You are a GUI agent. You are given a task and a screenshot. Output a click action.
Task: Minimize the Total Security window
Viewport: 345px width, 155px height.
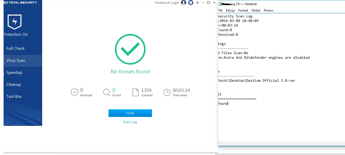tap(203, 3)
